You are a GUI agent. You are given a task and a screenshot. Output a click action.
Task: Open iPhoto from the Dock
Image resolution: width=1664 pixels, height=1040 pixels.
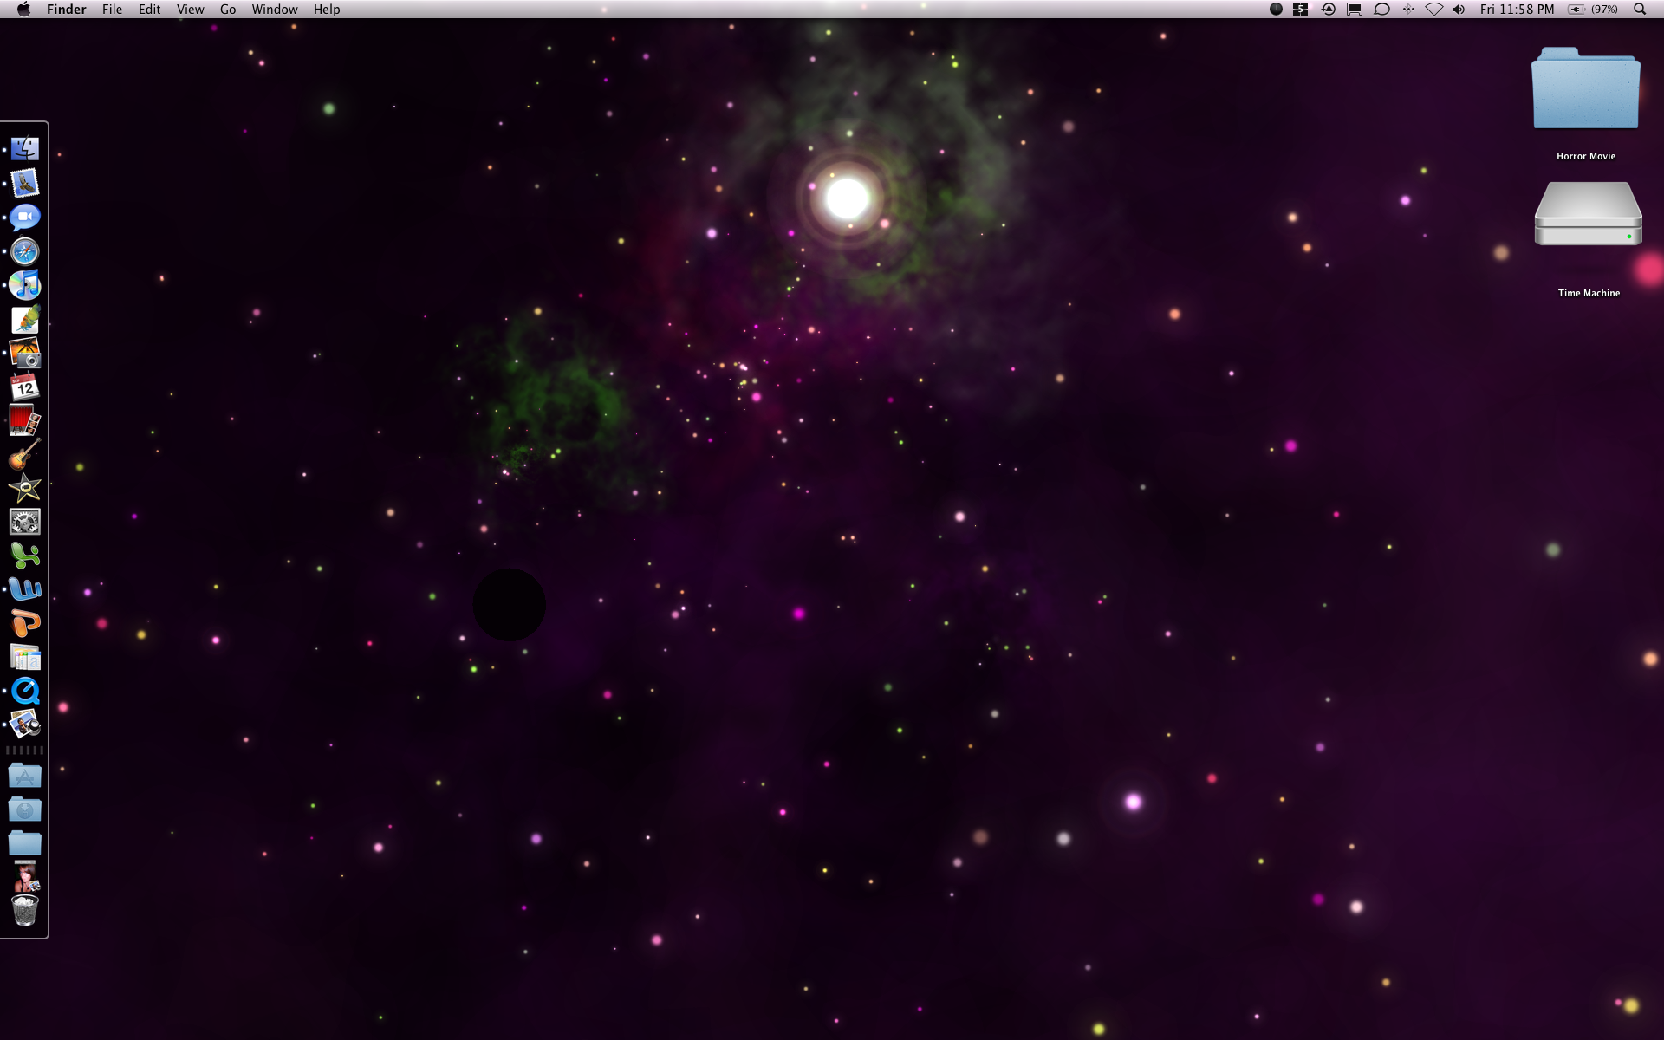[25, 353]
